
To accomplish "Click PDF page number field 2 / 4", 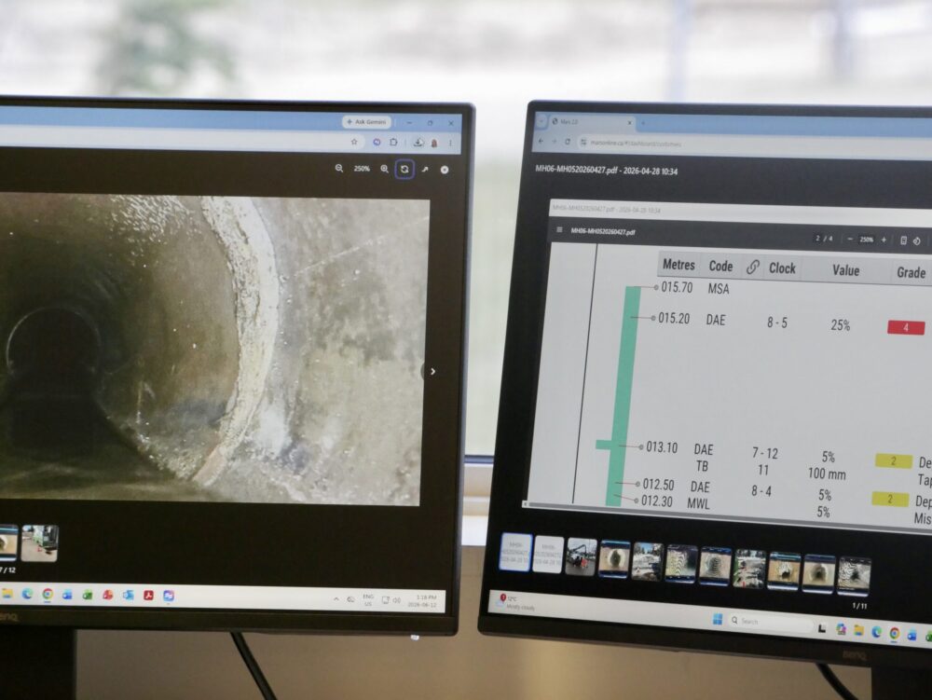I will point(824,239).
